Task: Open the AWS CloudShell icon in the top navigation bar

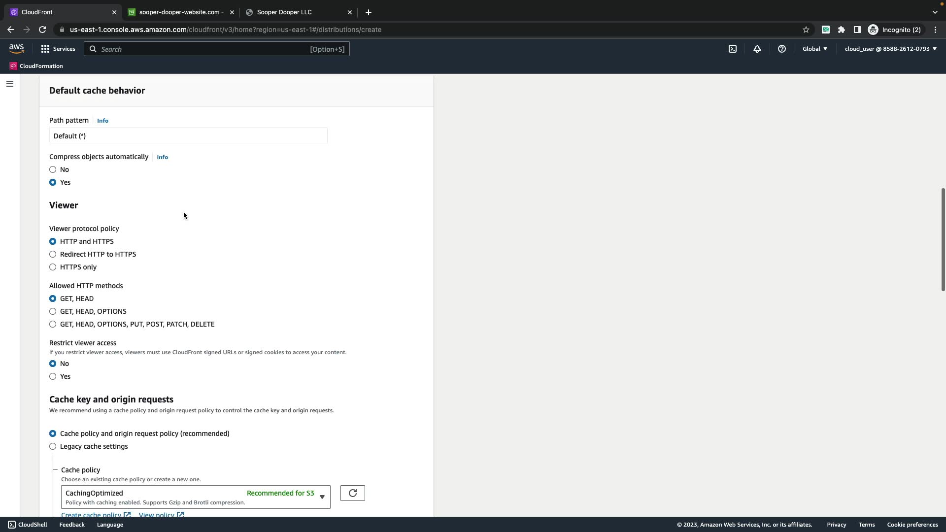Action: click(733, 49)
